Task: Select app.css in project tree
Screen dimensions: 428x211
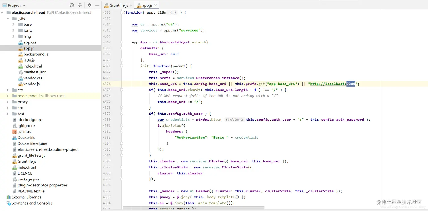Action: [30, 42]
